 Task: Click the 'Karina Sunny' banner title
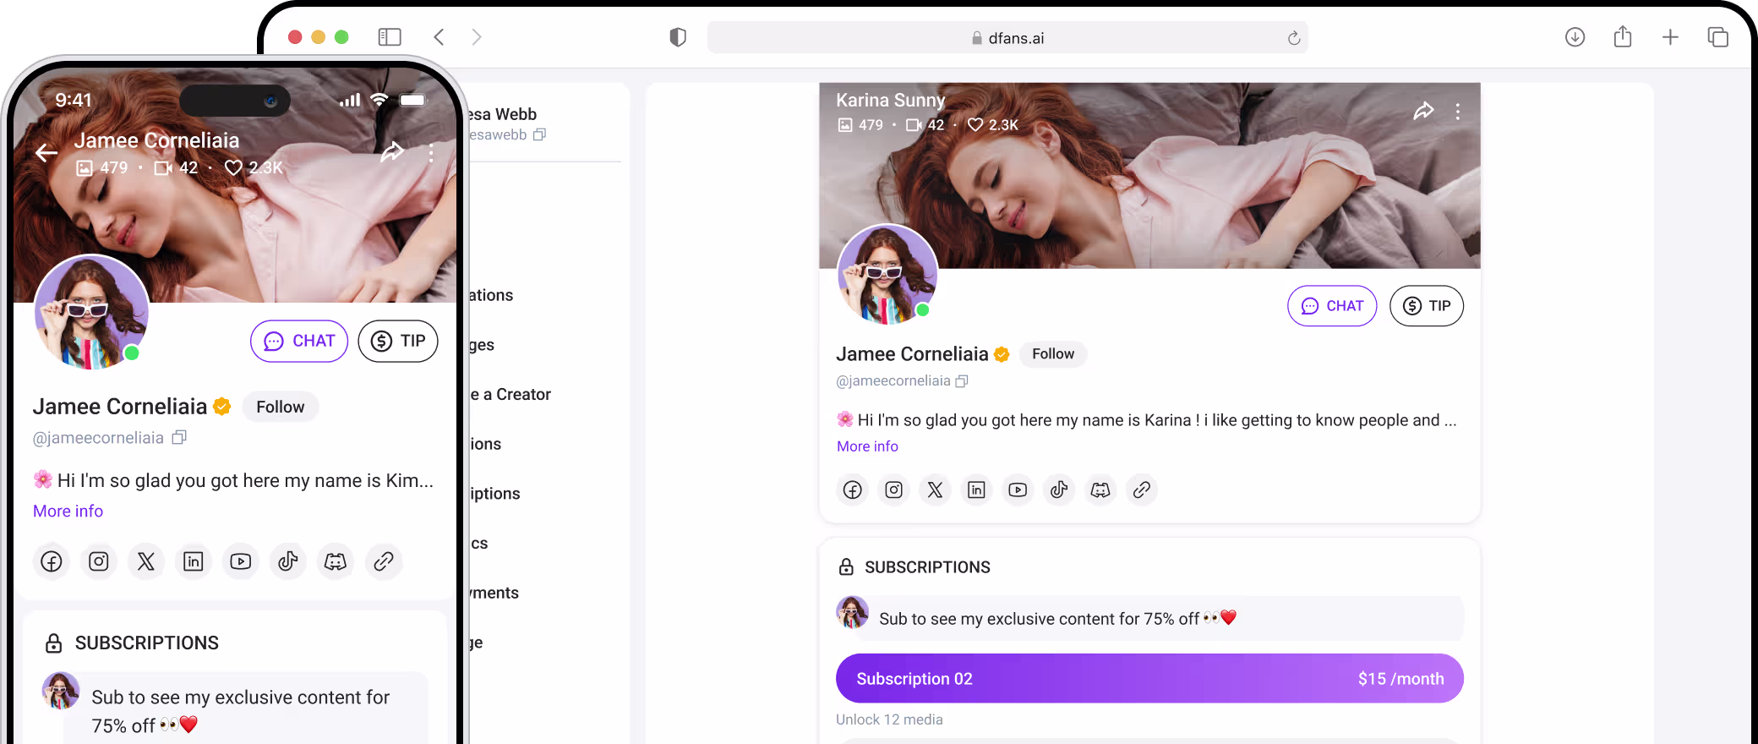coord(890,100)
